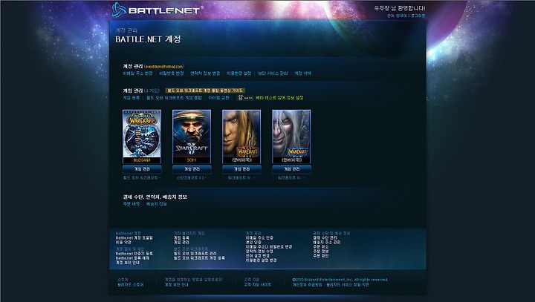The height and width of the screenshot is (302, 535).
Task: Click 한국어 language link in header
Action: pyautogui.click(x=401, y=16)
